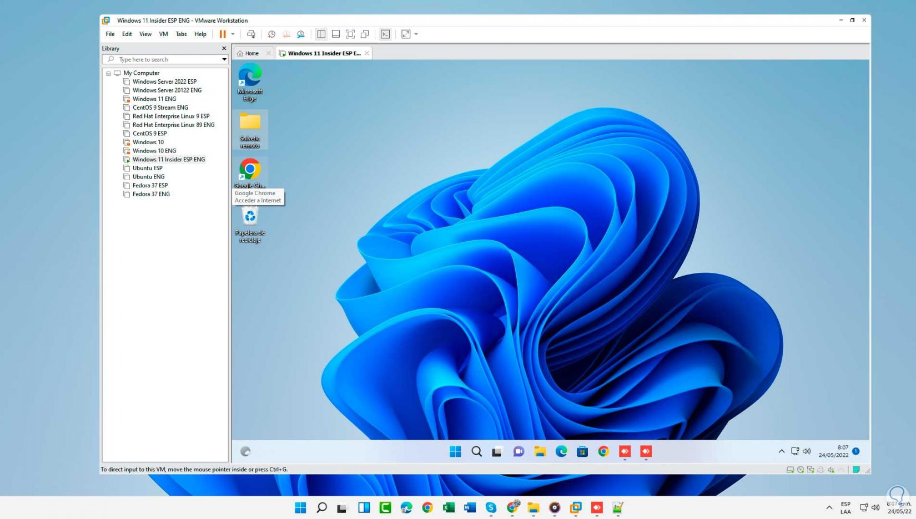Click the Suspend (pause) VM toolbar button
Screen dimensions: 916x519
pyautogui.click(x=222, y=34)
